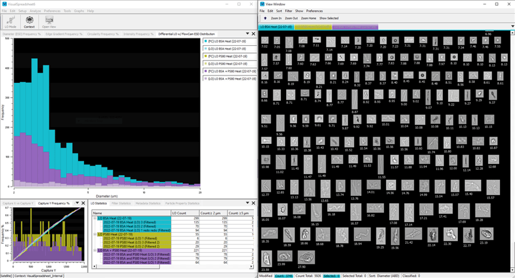Click the up arrow icon in View Window toolbar
515x278 pixels.
(x=264, y=18)
